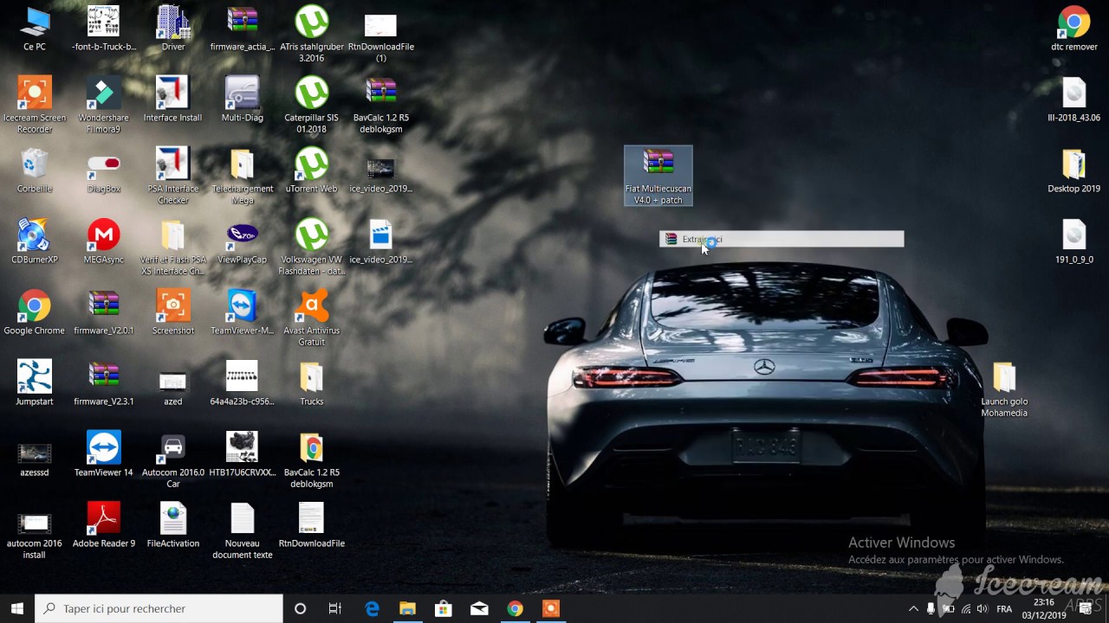The height and width of the screenshot is (623, 1109).
Task: Open File Explorer from the taskbar
Action: point(407,608)
